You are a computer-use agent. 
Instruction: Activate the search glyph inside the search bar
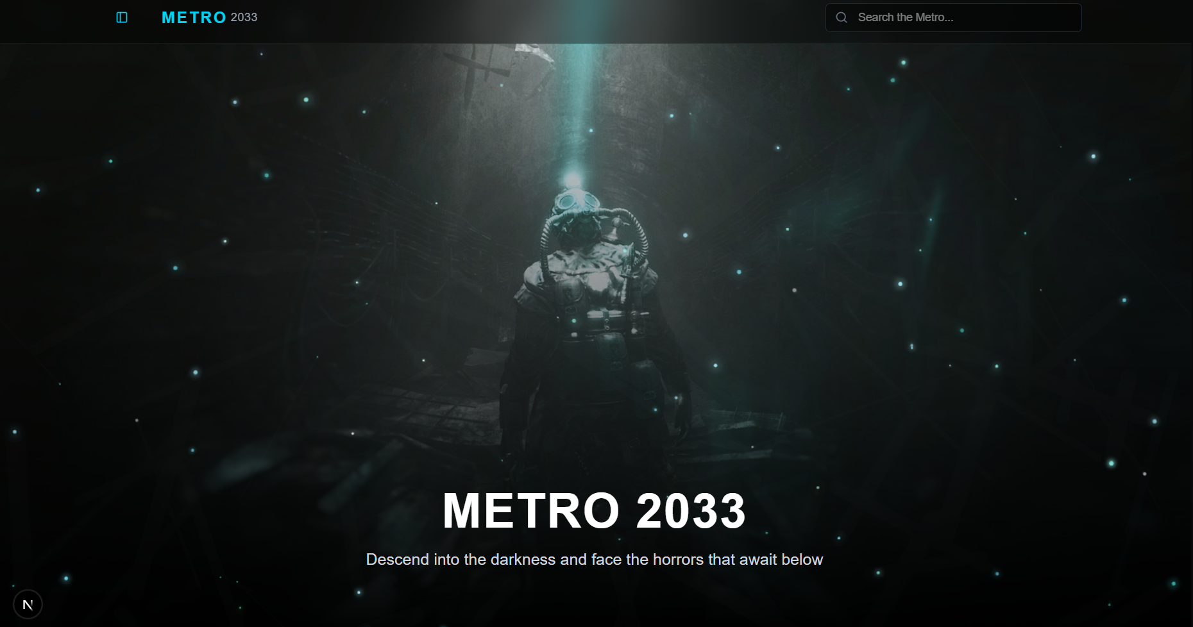click(x=842, y=17)
